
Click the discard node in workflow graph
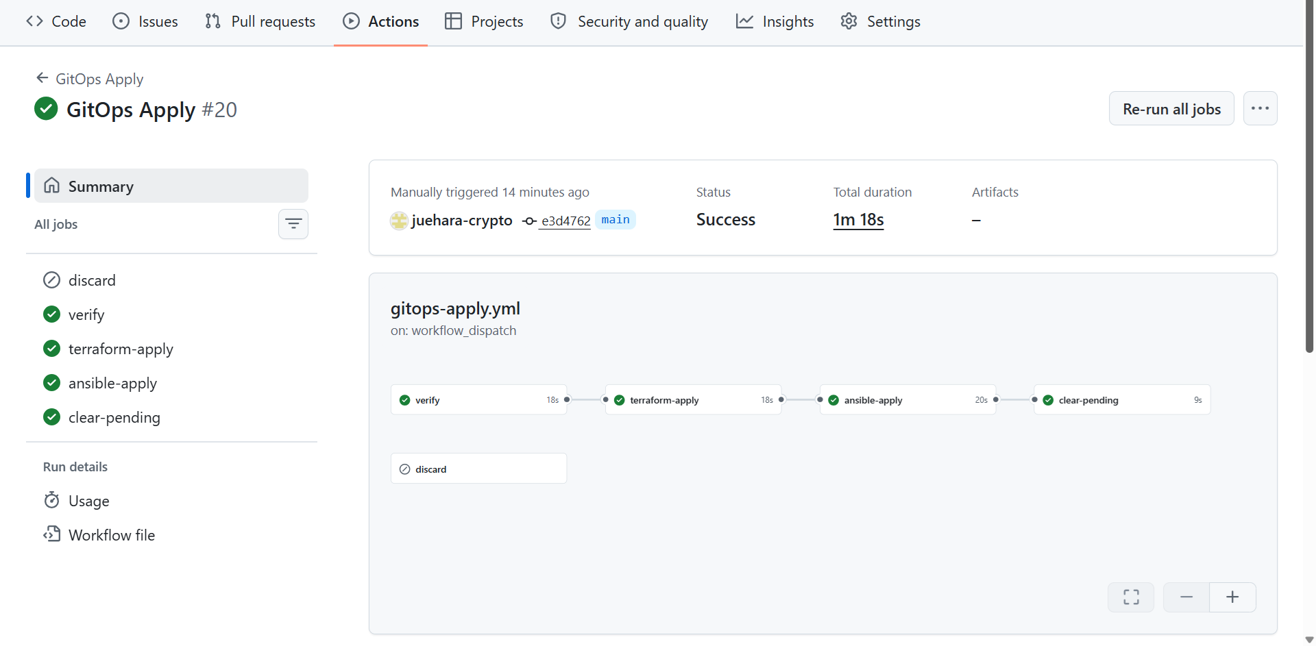(x=478, y=469)
